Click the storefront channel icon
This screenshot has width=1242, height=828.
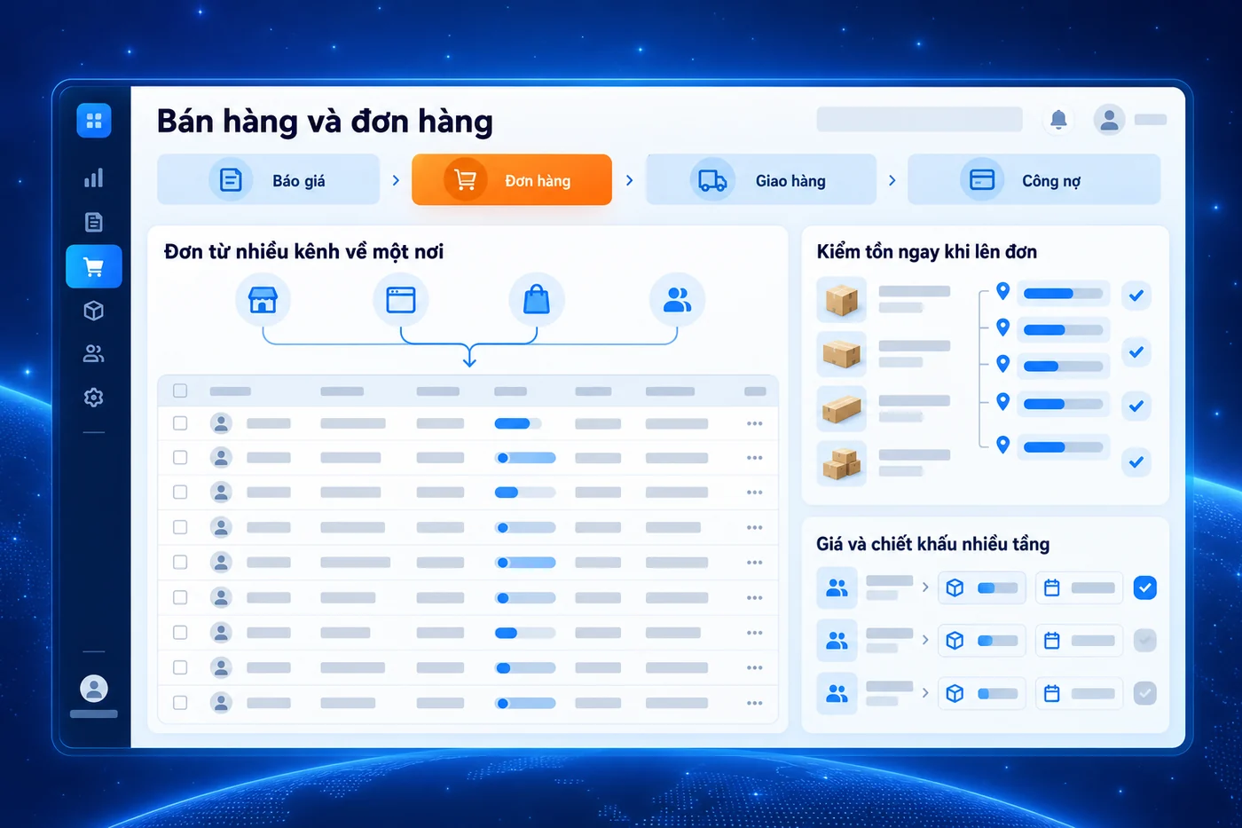tap(263, 300)
